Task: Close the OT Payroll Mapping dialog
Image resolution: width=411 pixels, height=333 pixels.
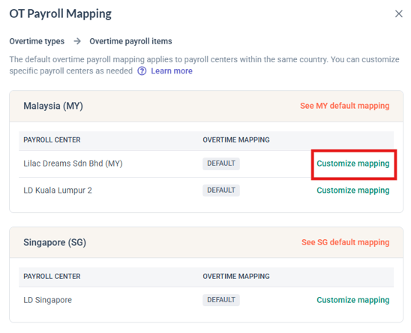Action: click(x=398, y=13)
